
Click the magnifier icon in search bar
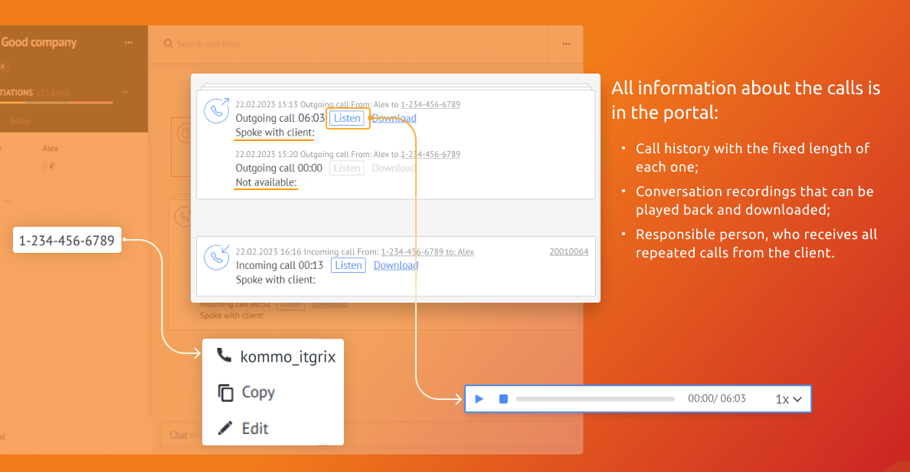[168, 44]
